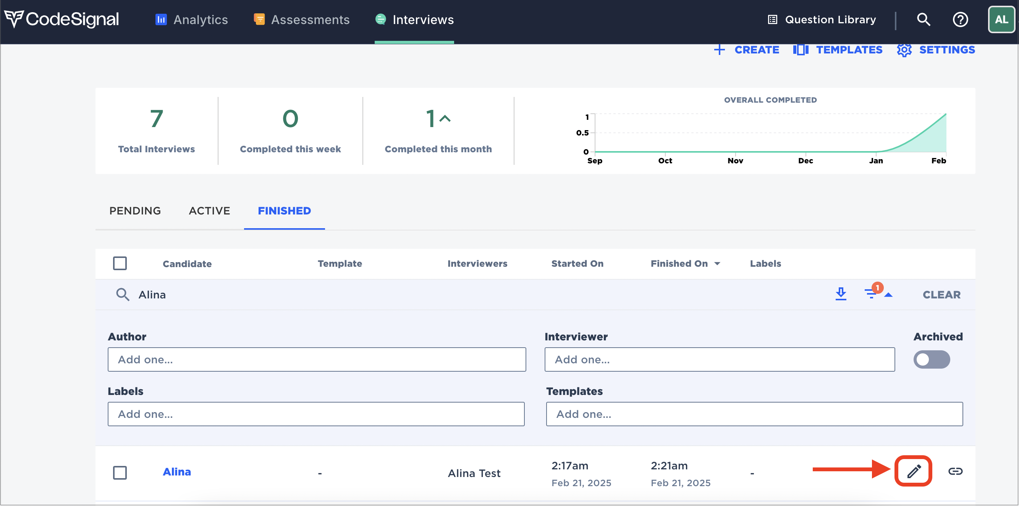
Task: Open interview TEMPLATES
Action: click(849, 50)
